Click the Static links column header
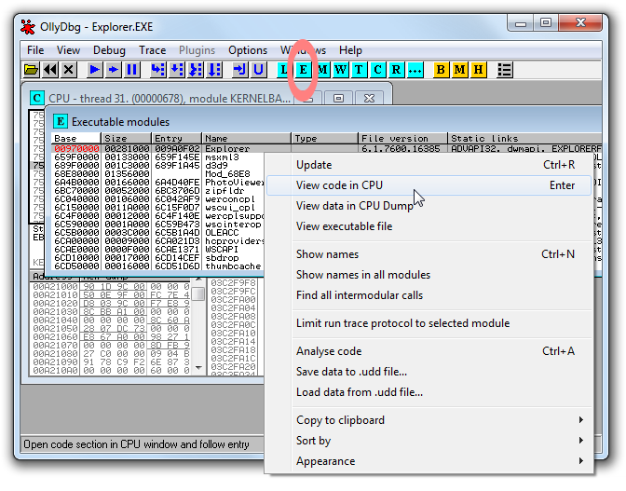 point(525,138)
